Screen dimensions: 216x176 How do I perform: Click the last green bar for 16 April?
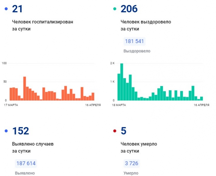tap(201, 99)
